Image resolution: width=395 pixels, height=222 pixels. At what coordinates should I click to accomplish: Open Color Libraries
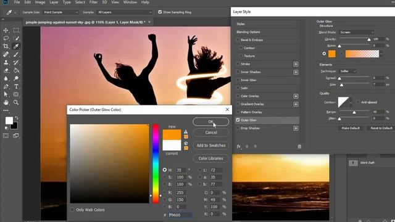point(211,158)
